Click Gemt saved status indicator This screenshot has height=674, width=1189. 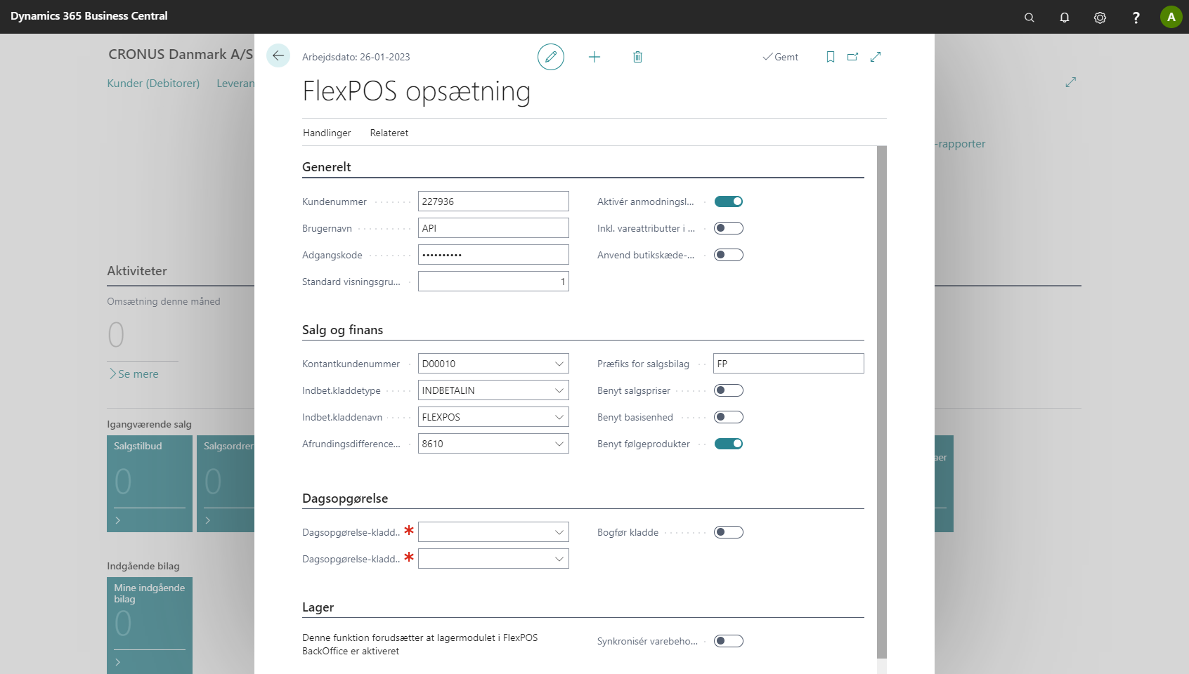pyautogui.click(x=781, y=57)
